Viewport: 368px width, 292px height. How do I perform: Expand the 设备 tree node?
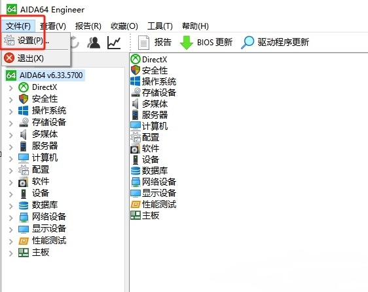pyautogui.click(x=10, y=194)
